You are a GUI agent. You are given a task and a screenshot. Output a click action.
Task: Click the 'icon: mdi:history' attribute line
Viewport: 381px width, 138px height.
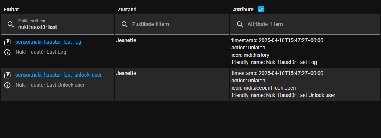250,55
